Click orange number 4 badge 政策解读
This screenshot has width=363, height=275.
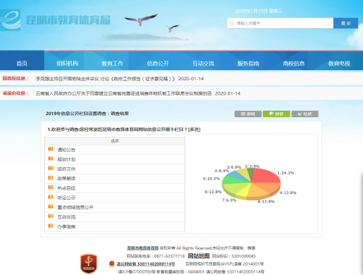pos(51,178)
